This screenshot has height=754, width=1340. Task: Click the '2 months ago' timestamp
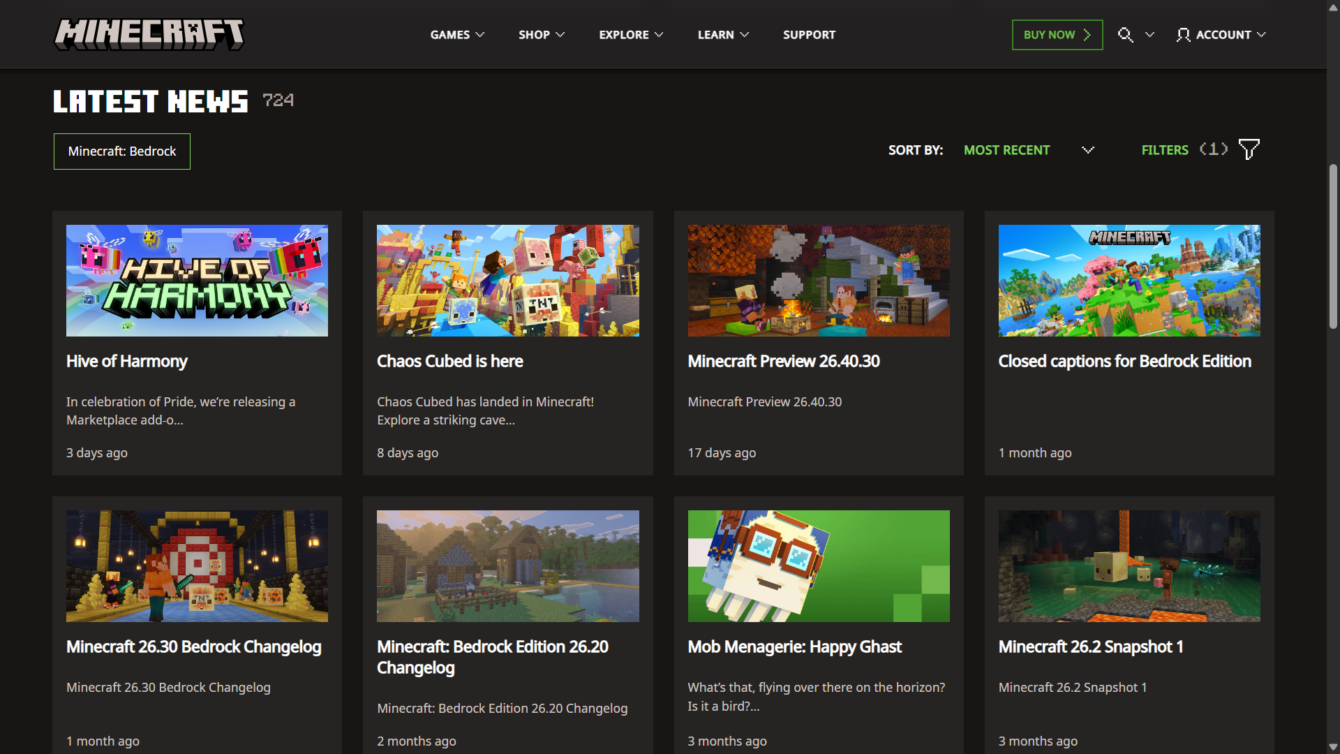pyautogui.click(x=417, y=741)
